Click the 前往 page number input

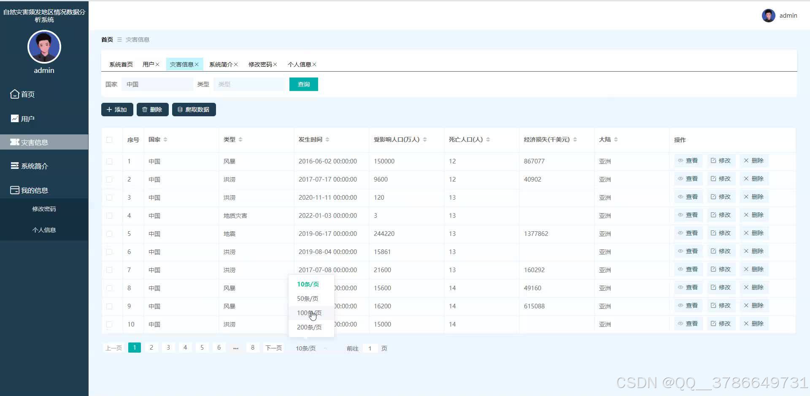[370, 348]
